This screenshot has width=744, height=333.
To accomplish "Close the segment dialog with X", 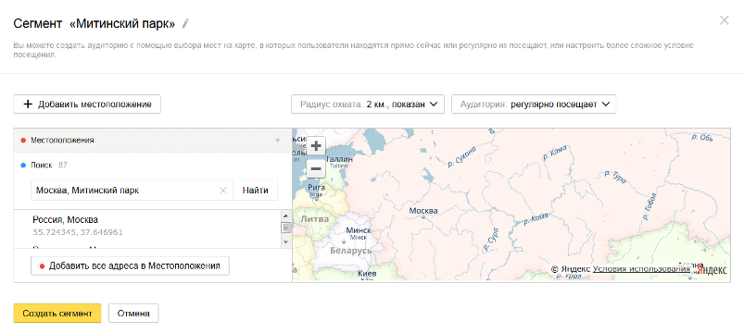I will (724, 20).
